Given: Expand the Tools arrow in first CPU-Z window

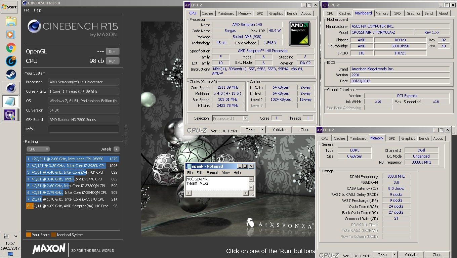Looking at the screenshot, I should click(x=263, y=130).
